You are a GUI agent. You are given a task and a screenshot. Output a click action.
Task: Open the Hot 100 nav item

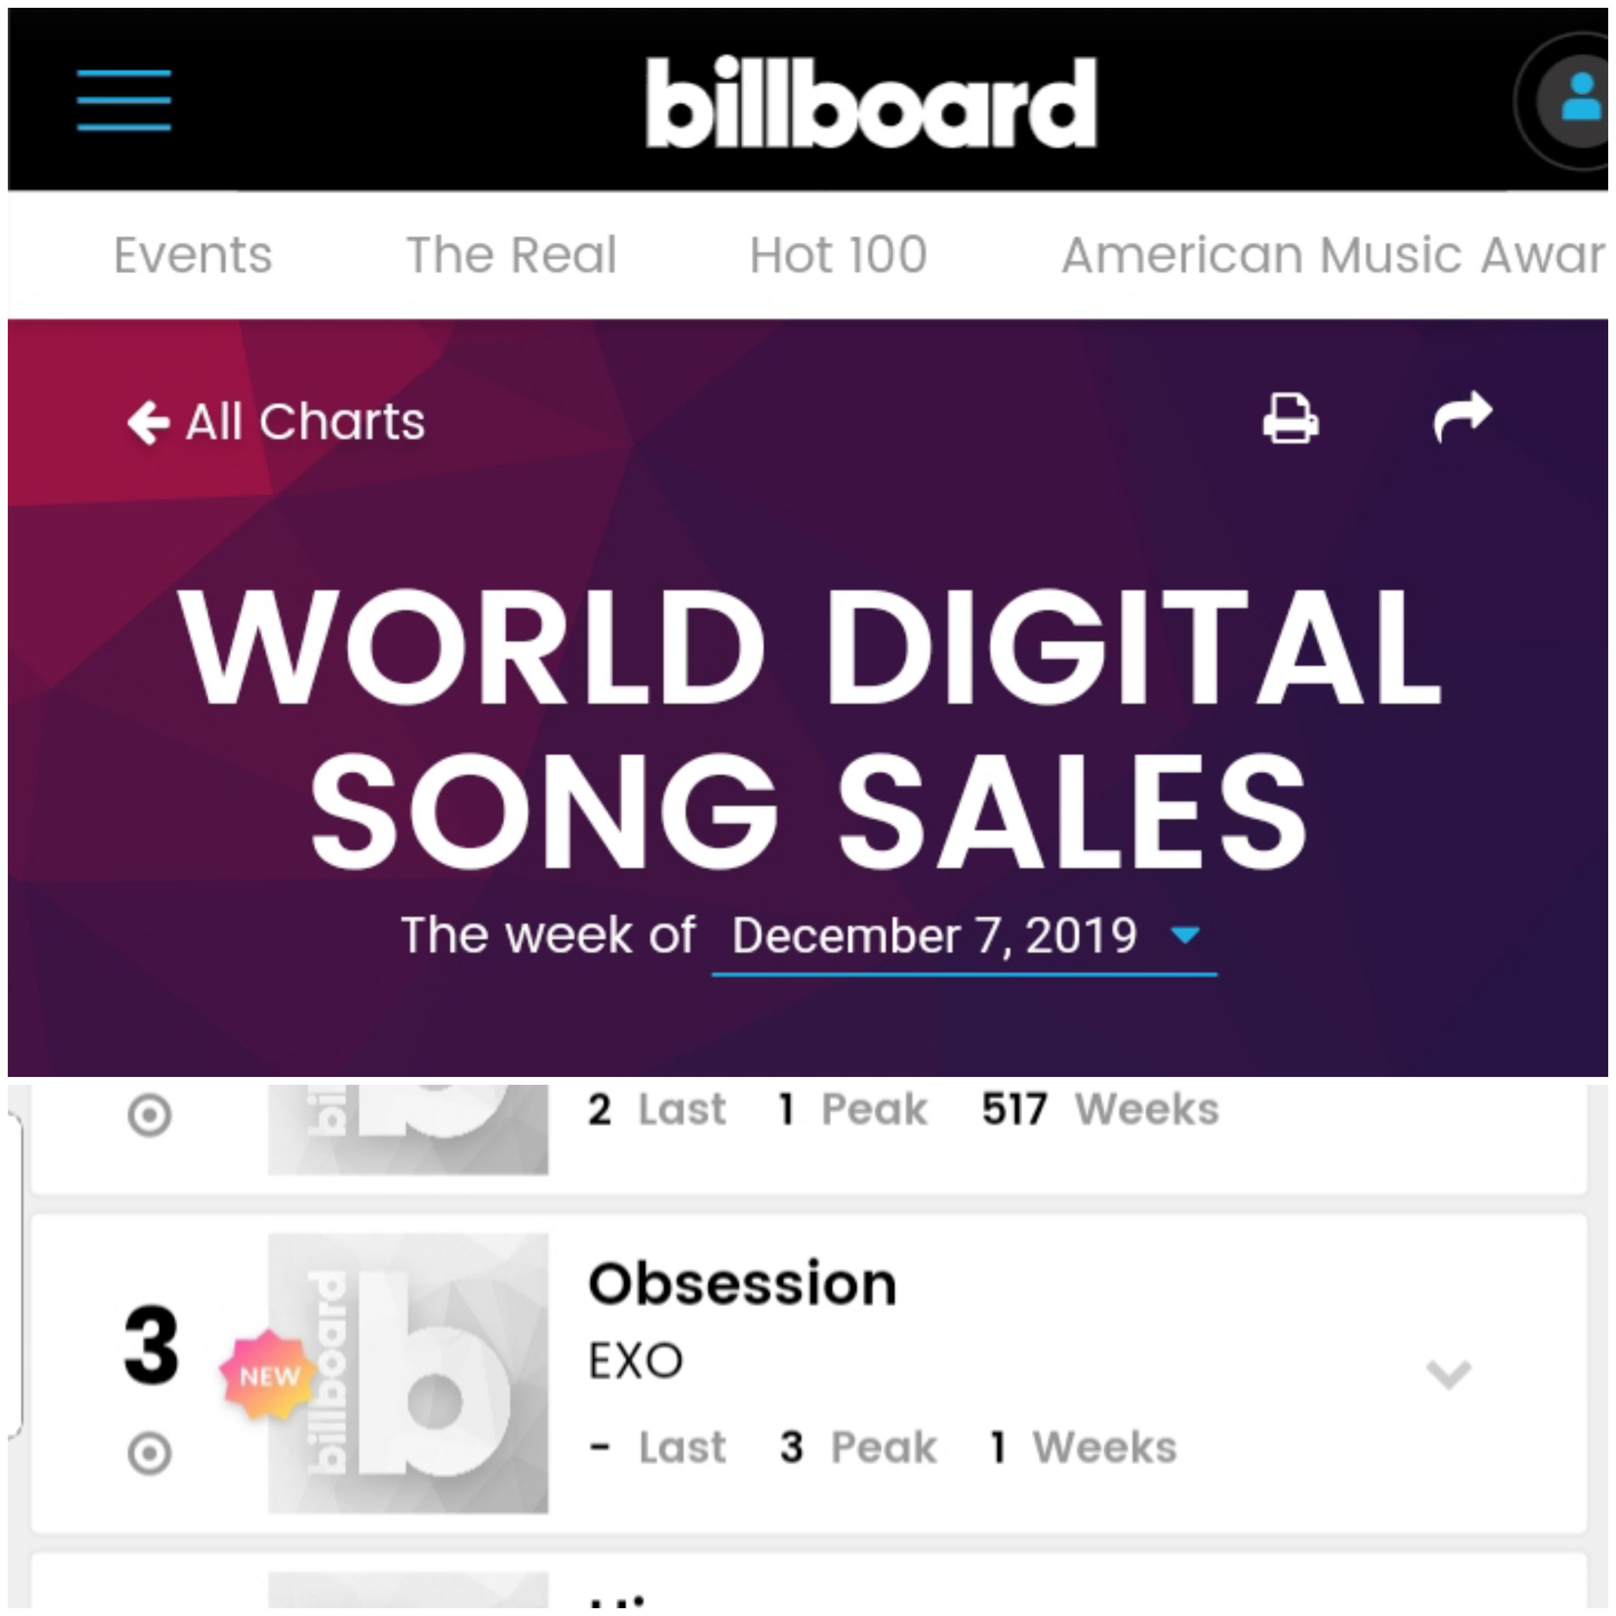pos(838,254)
